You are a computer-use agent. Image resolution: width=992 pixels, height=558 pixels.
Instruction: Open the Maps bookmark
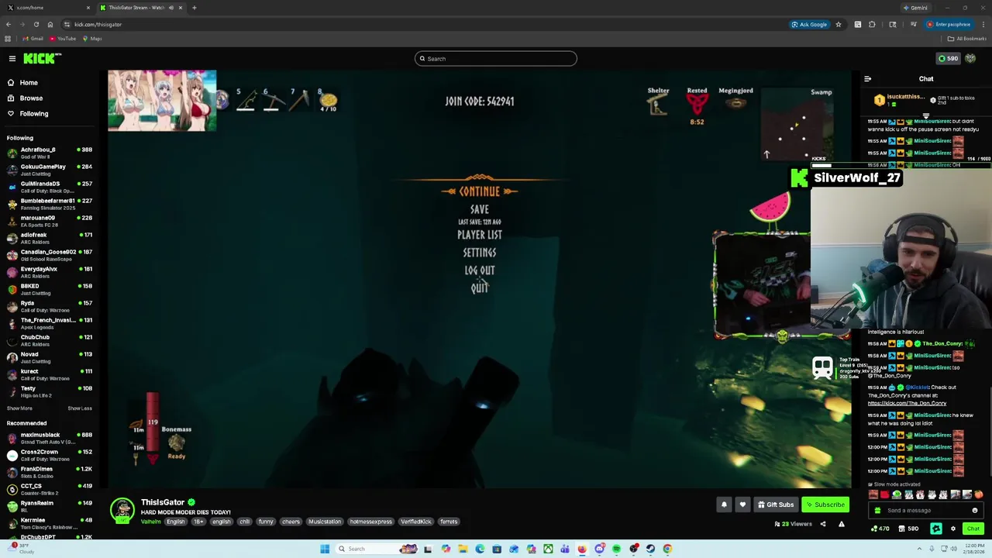92,39
